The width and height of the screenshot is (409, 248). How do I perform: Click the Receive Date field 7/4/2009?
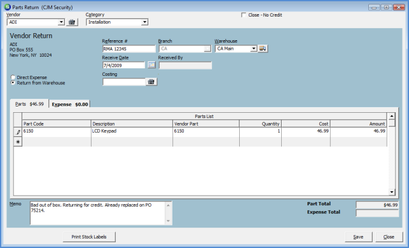click(123, 65)
